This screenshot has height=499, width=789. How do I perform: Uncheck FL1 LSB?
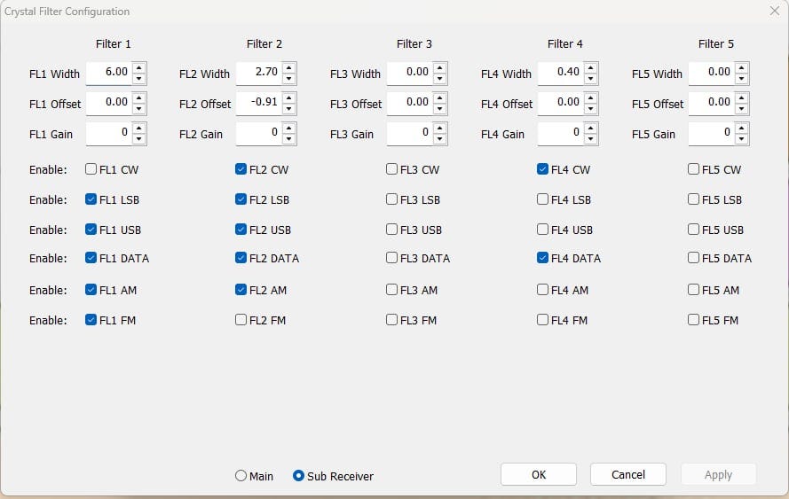pyautogui.click(x=91, y=199)
